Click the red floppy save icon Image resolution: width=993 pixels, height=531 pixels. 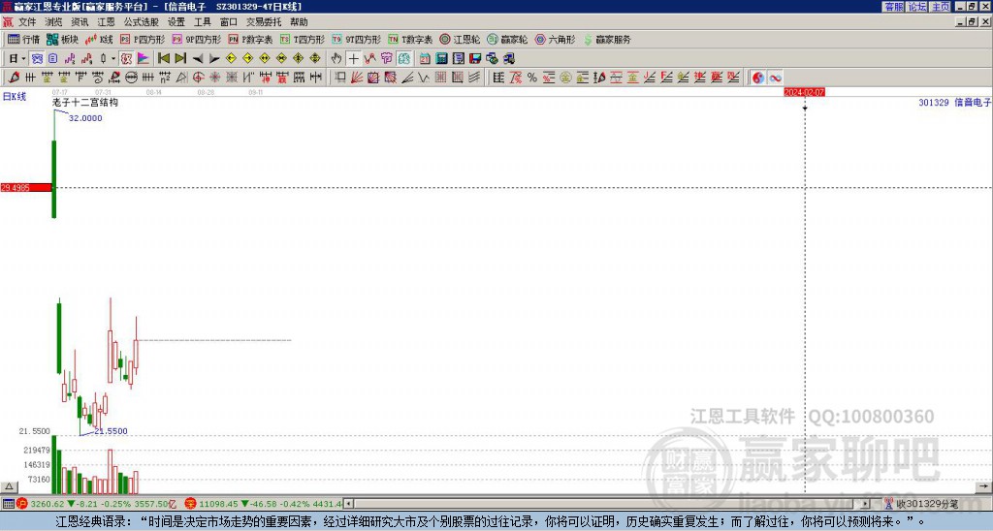(x=475, y=59)
